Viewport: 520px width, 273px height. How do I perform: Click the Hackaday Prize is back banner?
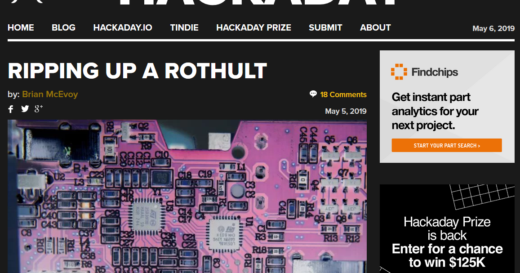pos(447,229)
